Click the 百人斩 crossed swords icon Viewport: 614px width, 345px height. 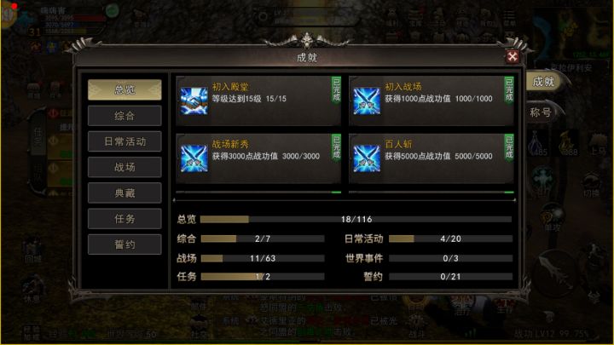367,158
